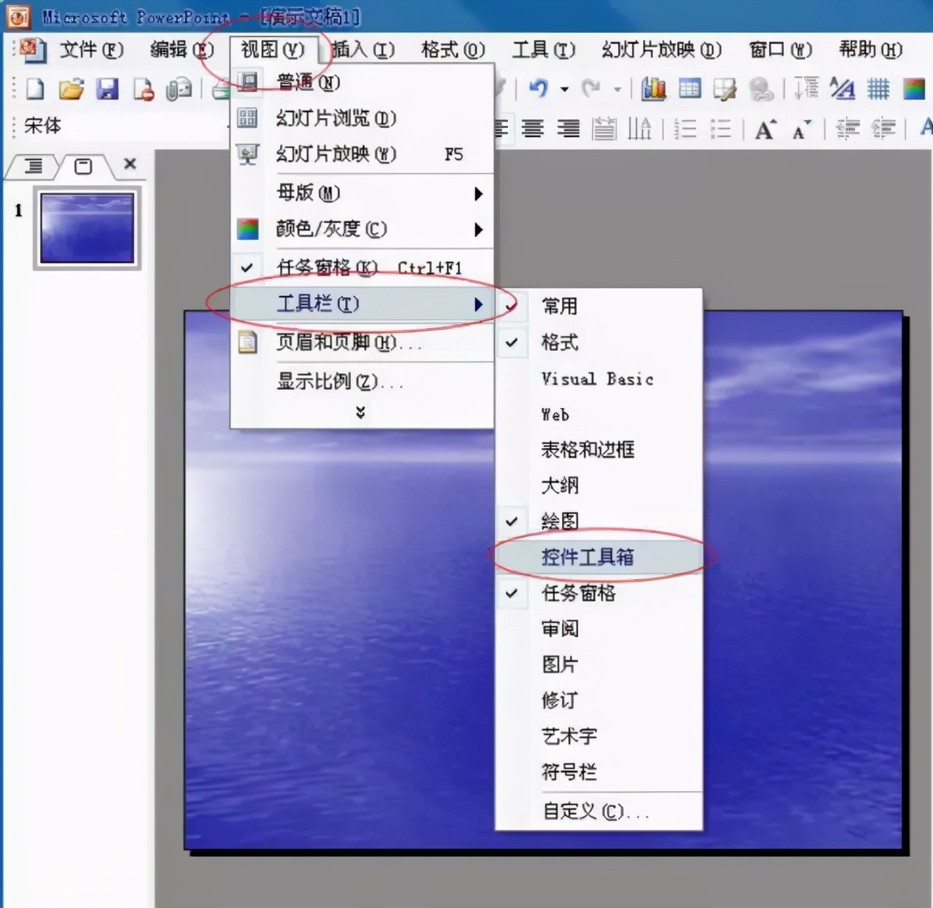This screenshot has height=908, width=933.
Task: Open 显示比例 dialog
Action: pos(362,380)
